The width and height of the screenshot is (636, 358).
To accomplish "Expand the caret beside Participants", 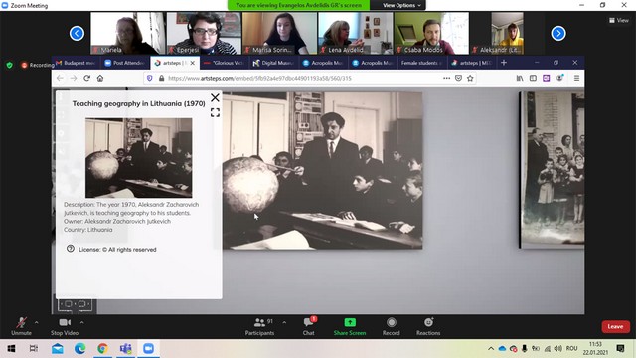I will tap(284, 322).
